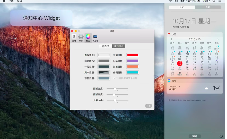
Task: Go to previous month in calendar widget
Action: (x=172, y=39)
